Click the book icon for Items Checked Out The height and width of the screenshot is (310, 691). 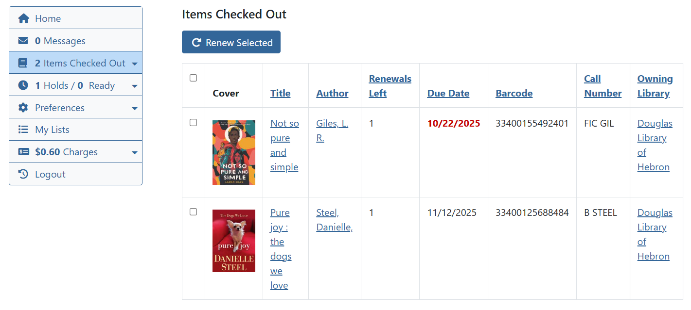click(23, 63)
